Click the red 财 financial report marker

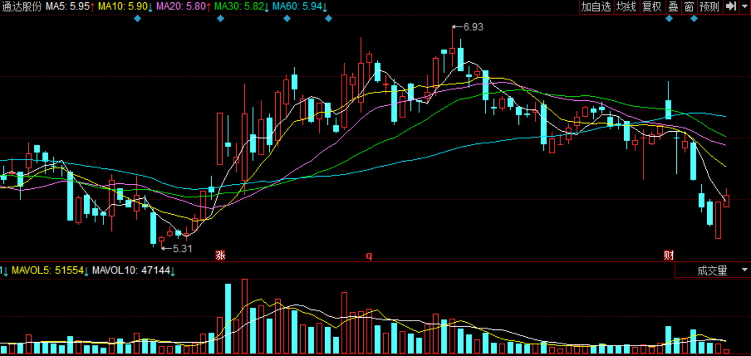[x=669, y=255]
